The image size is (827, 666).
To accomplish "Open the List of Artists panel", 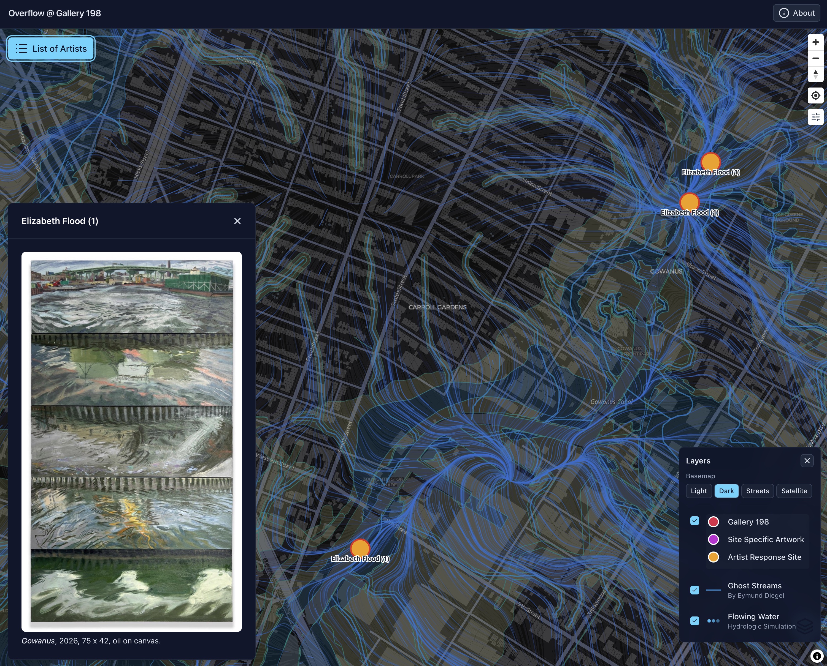I will 51,48.
